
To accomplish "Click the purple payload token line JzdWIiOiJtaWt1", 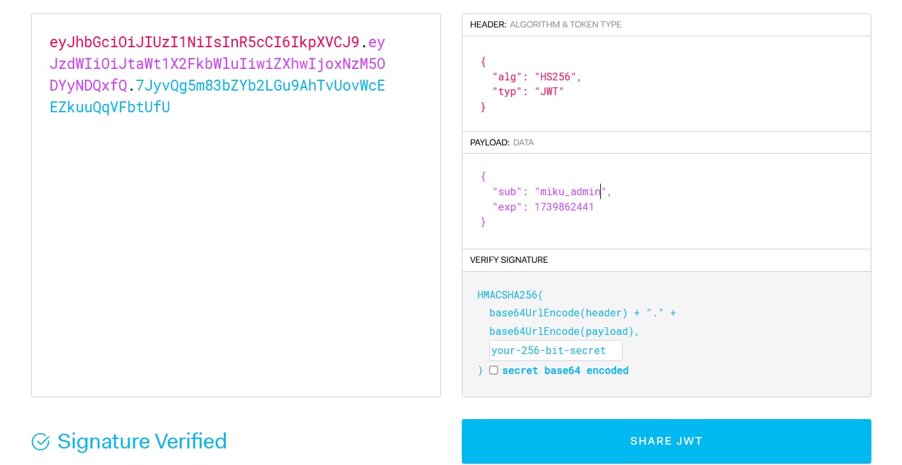I will click(218, 64).
